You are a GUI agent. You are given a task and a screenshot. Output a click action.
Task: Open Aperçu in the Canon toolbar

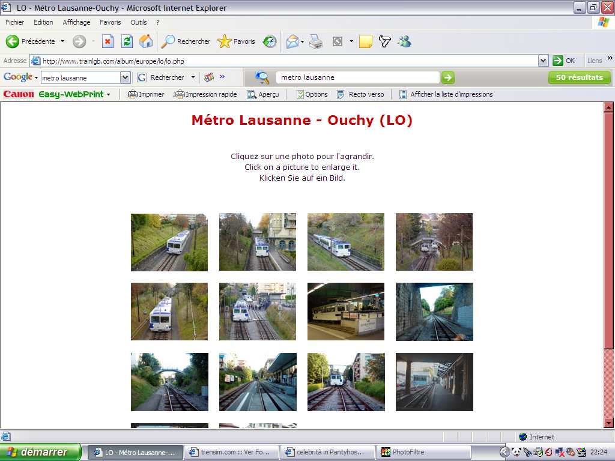point(263,94)
